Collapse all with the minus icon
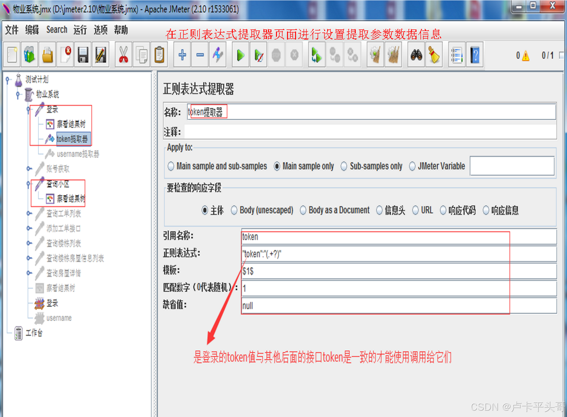567x417 pixels. click(x=200, y=55)
